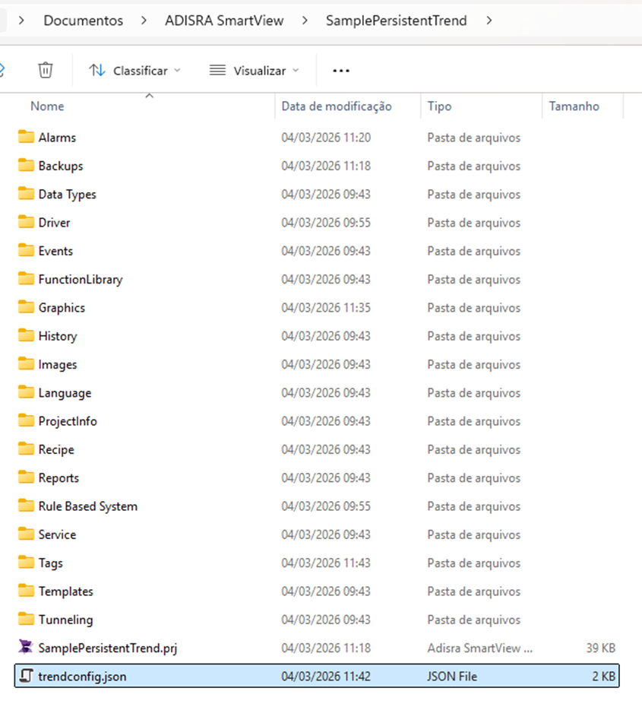642x704 pixels.
Task: Expand the chevron between Documentos and ADISRA SmartView
Action: pyautogui.click(x=144, y=21)
